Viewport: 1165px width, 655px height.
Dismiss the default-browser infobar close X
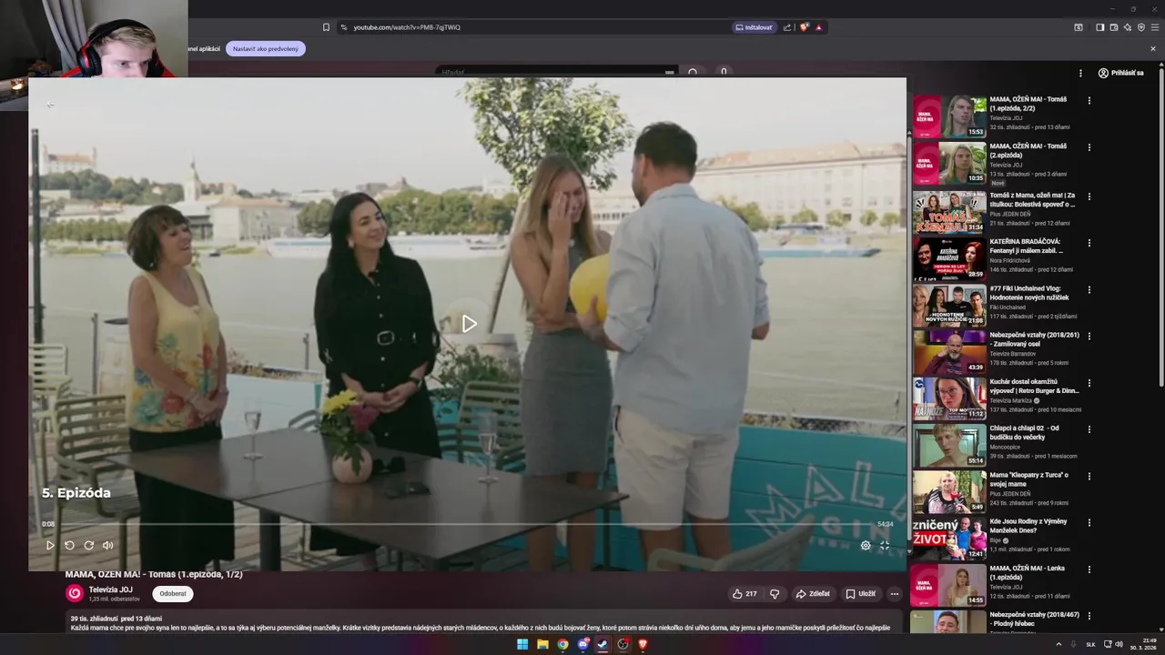pos(1153,48)
